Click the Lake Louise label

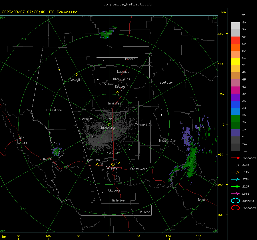coord(22,140)
